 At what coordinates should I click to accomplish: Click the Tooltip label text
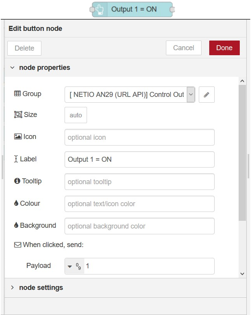(32, 181)
